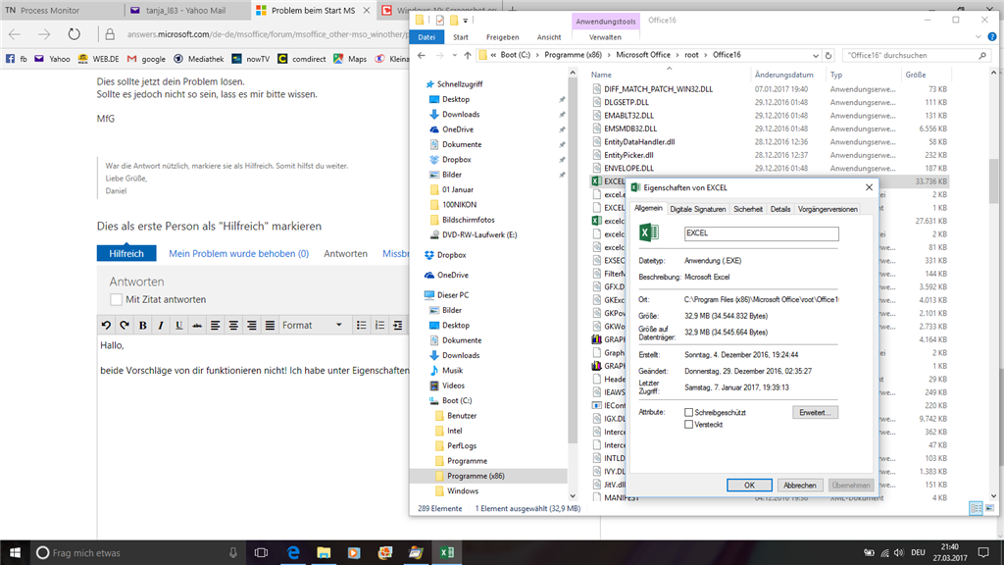The width and height of the screenshot is (1004, 565).
Task: Switch to Excel on the taskbar
Action: [447, 552]
